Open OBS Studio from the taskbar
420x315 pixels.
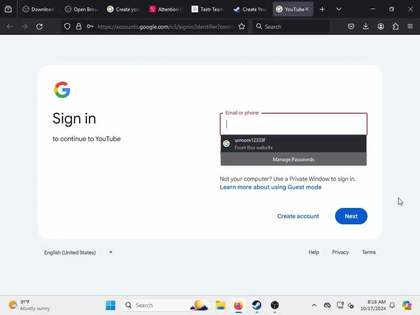(274, 305)
